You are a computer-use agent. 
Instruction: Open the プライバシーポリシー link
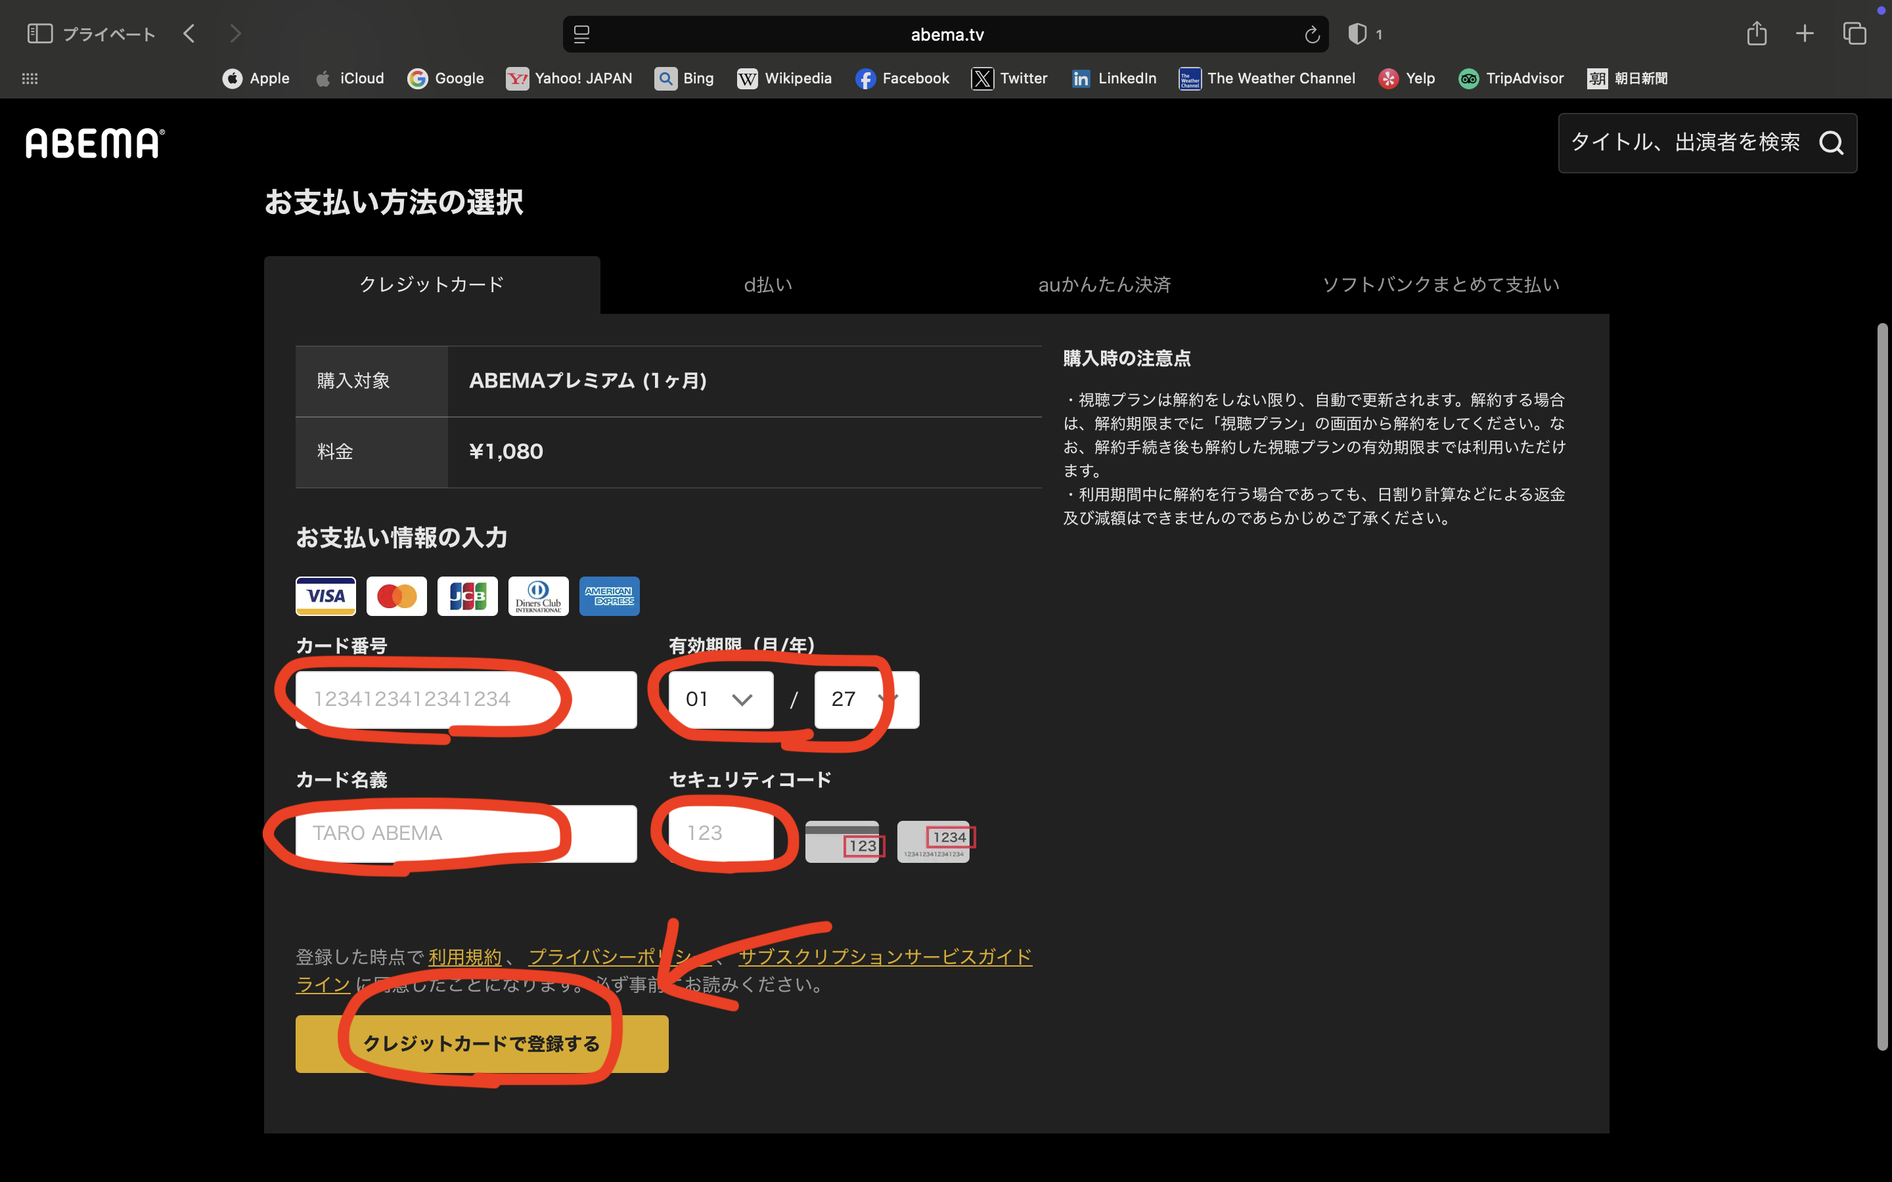click(620, 957)
